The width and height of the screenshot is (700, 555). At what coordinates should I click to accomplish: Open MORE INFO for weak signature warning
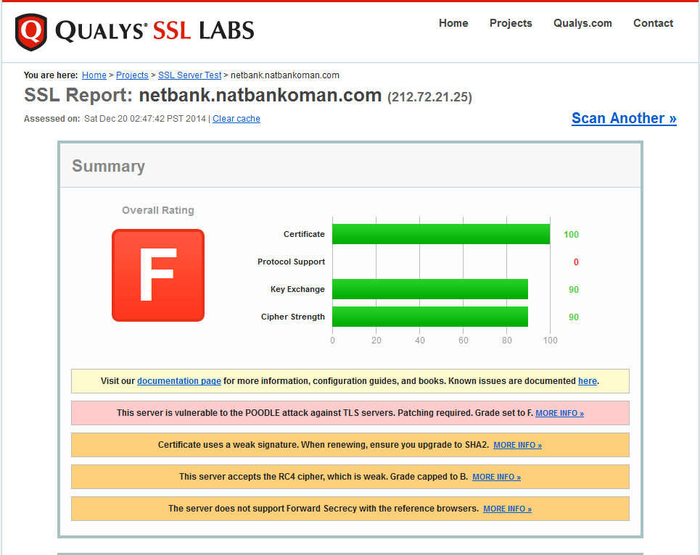click(517, 446)
